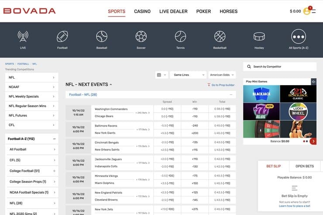Open the hamburger menu next to avatar

coord(314,11)
